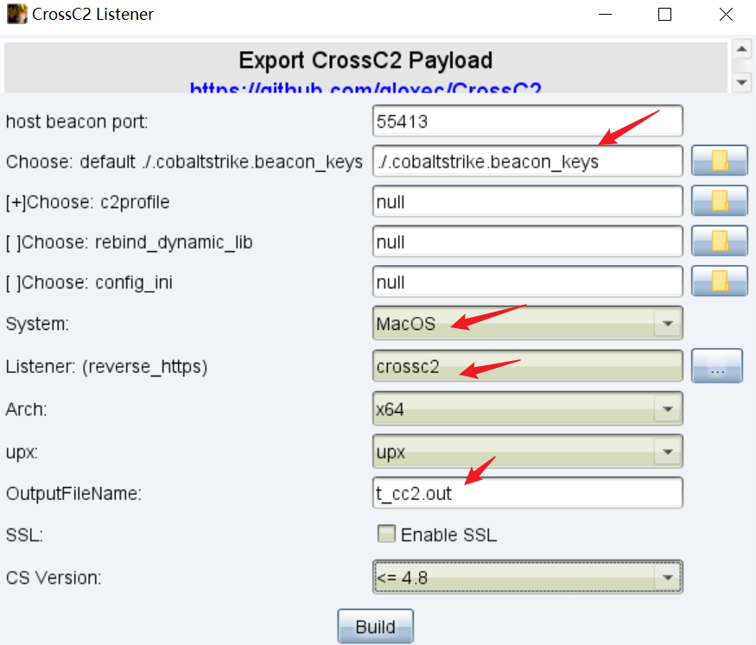Focus the beacon_keys path input field
756x645 pixels.
[527, 161]
